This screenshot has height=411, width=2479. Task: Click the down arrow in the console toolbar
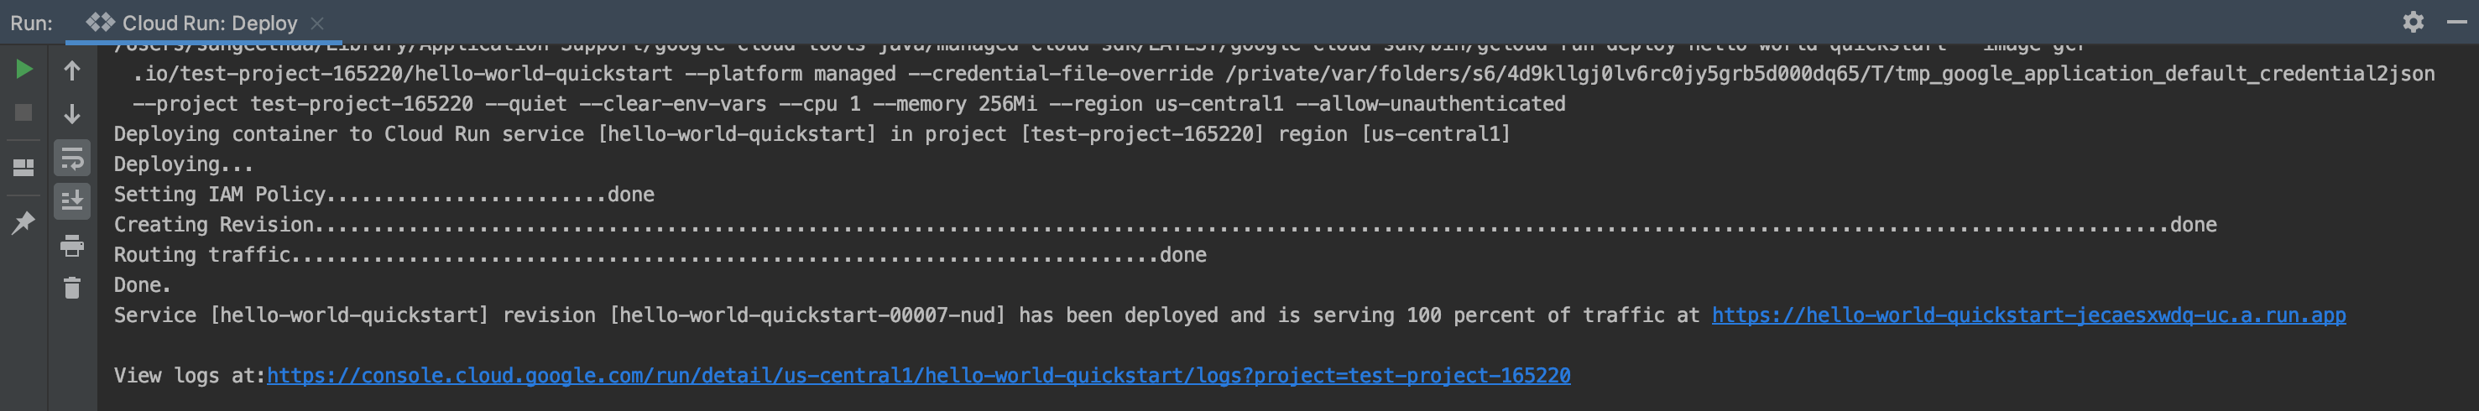72,113
